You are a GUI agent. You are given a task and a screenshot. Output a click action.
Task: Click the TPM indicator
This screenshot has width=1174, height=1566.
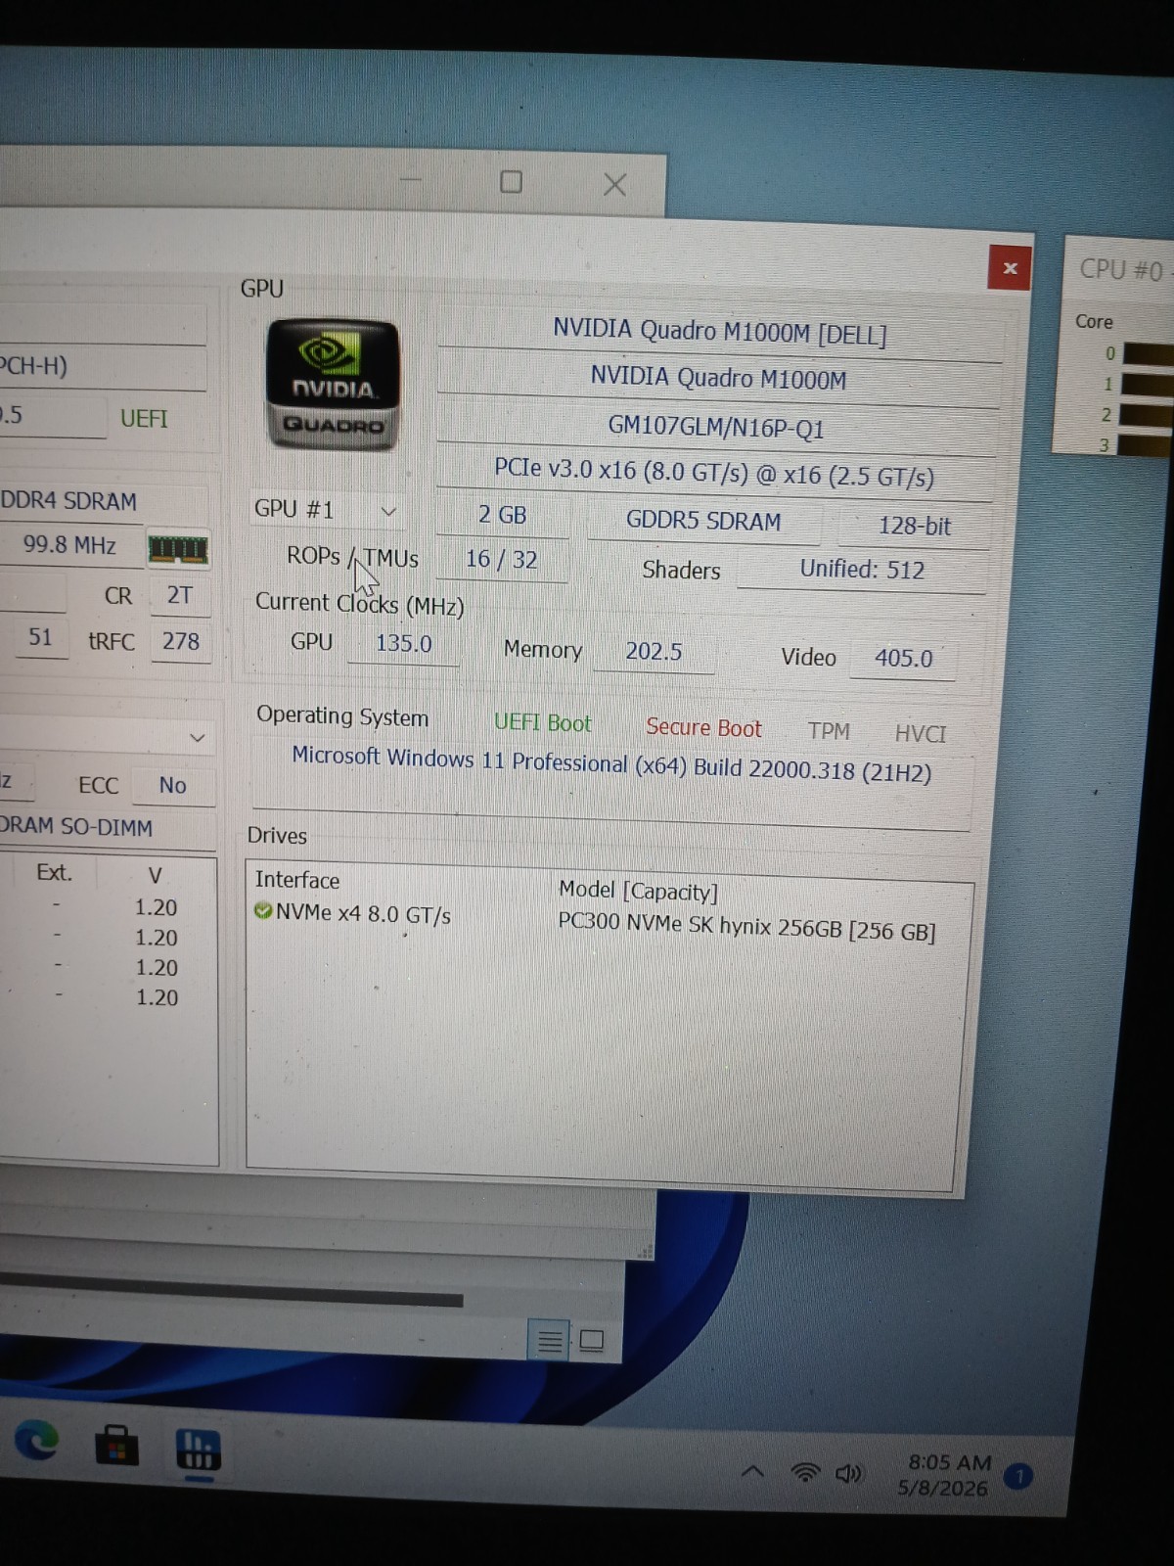pos(829,731)
